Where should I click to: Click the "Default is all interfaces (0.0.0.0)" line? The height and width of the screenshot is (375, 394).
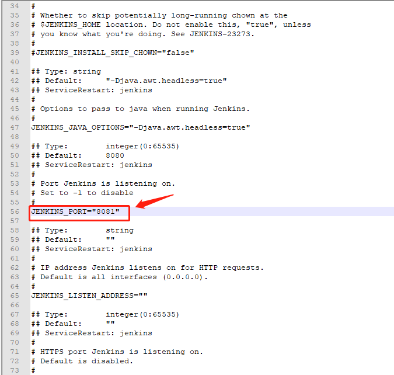click(124, 277)
